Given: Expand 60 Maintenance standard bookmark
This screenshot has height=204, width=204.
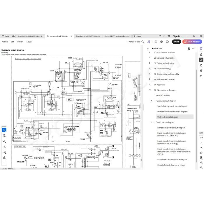Looking at the screenshot, I should click(x=150, y=79).
